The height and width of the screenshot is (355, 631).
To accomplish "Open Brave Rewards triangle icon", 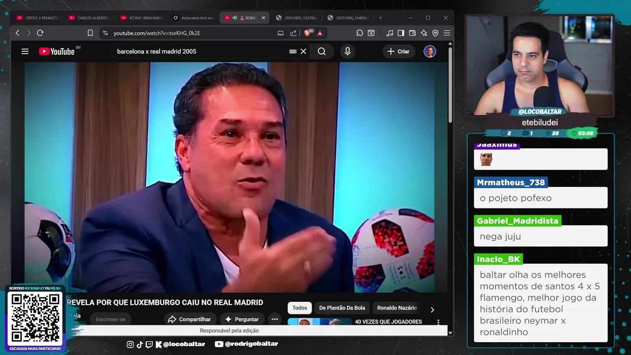I will pyautogui.click(x=319, y=33).
